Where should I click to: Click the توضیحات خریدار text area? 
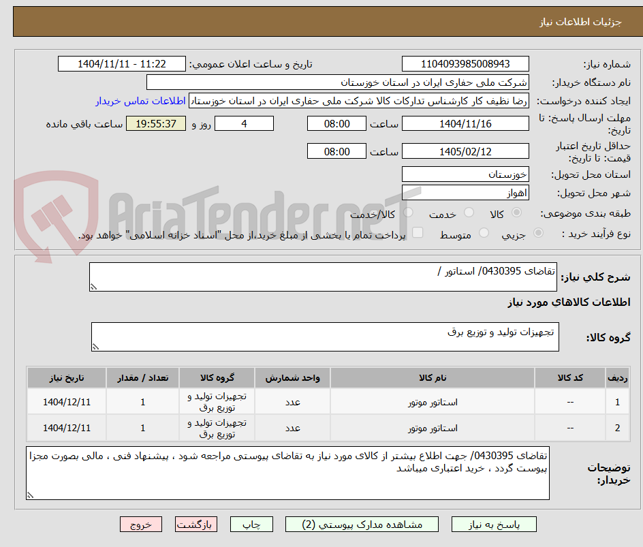(288, 473)
